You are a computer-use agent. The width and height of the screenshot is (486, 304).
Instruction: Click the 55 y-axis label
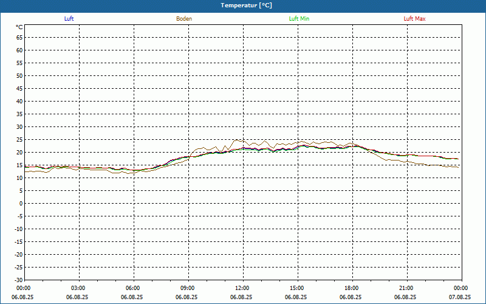click(x=19, y=63)
